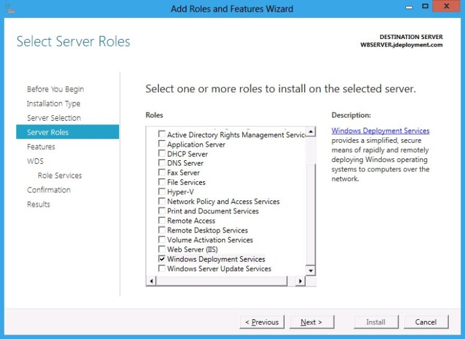Go to the Features step
Screen dimensions: 465x339
pyautogui.click(x=41, y=147)
